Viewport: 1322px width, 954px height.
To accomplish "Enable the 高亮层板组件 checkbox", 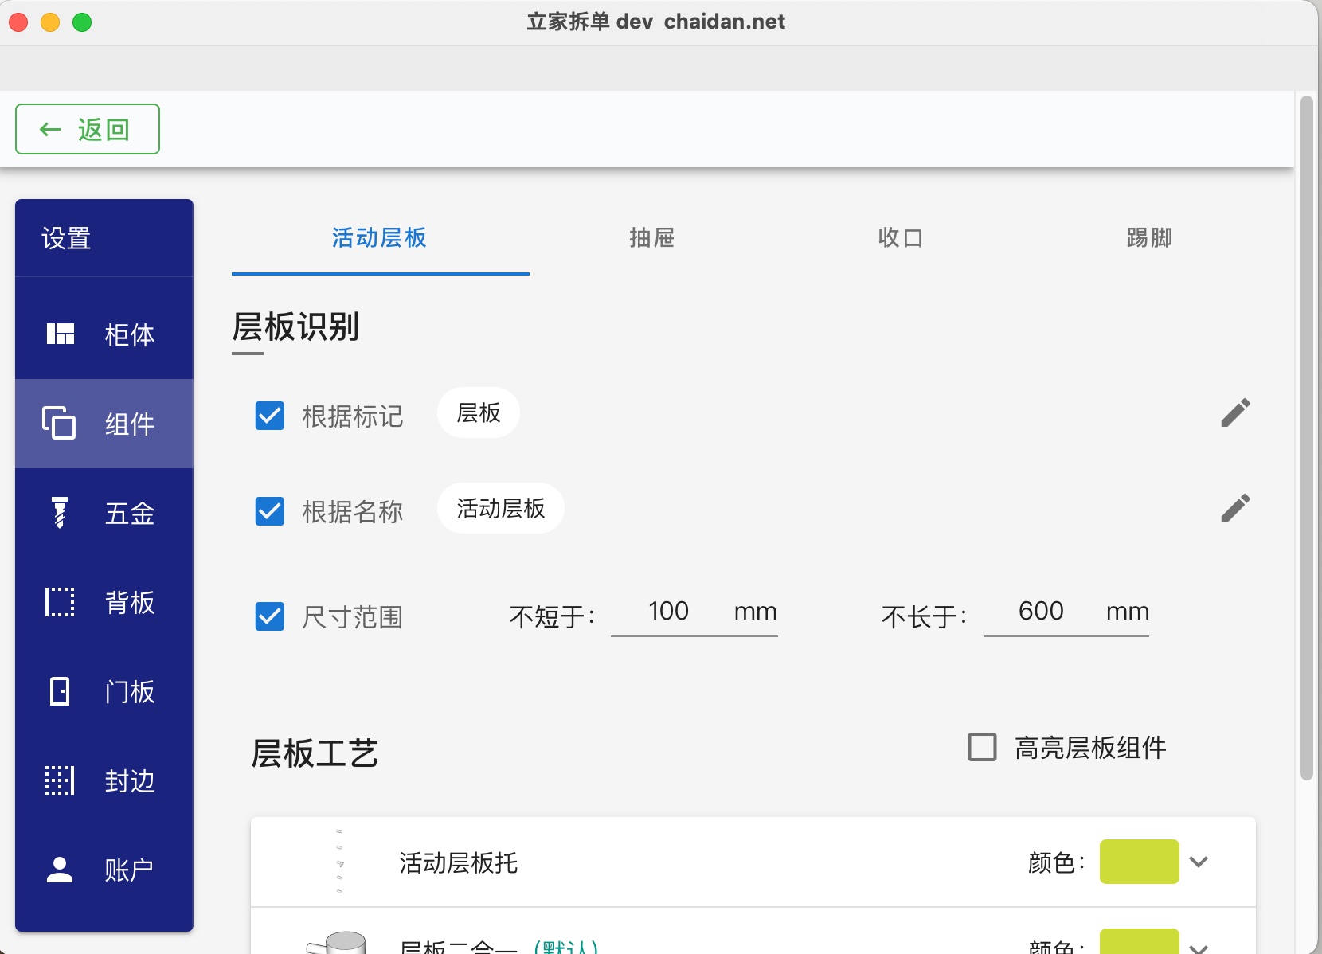I will (x=982, y=747).
